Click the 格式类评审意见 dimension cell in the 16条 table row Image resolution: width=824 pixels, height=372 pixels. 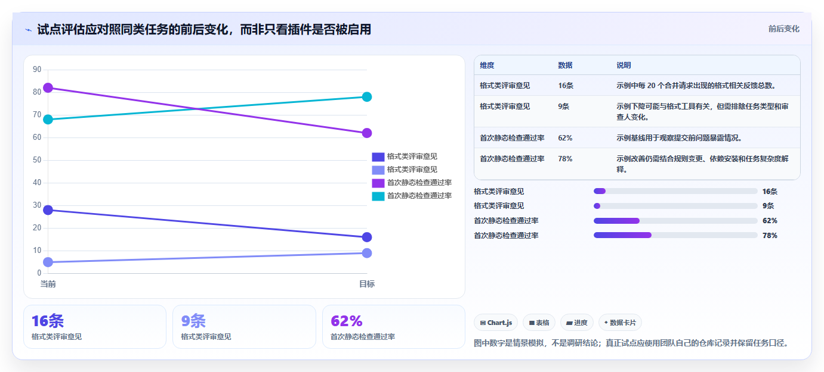(505, 86)
